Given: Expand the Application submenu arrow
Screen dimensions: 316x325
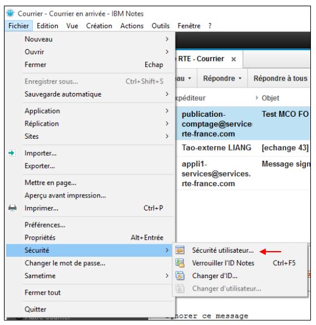Looking at the screenshot, I should pyautogui.click(x=167, y=111).
